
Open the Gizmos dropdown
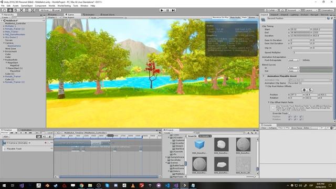(253, 17)
